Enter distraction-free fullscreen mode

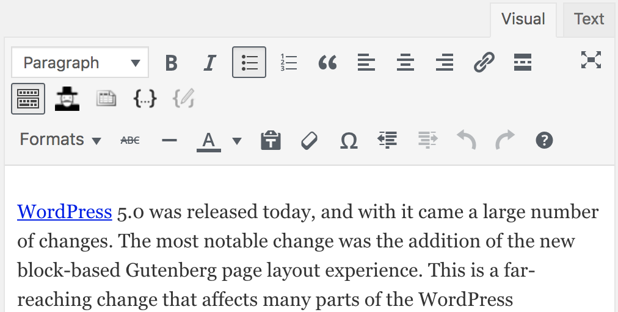[591, 60]
